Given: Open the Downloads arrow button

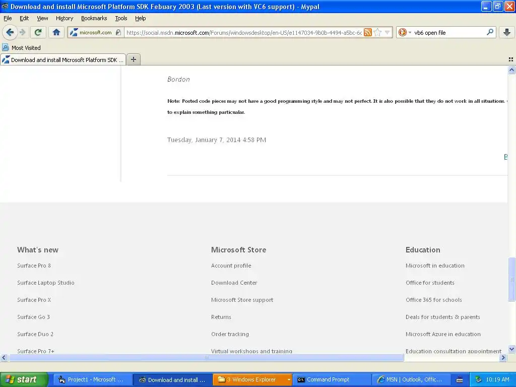Looking at the screenshot, I should pyautogui.click(x=507, y=32).
